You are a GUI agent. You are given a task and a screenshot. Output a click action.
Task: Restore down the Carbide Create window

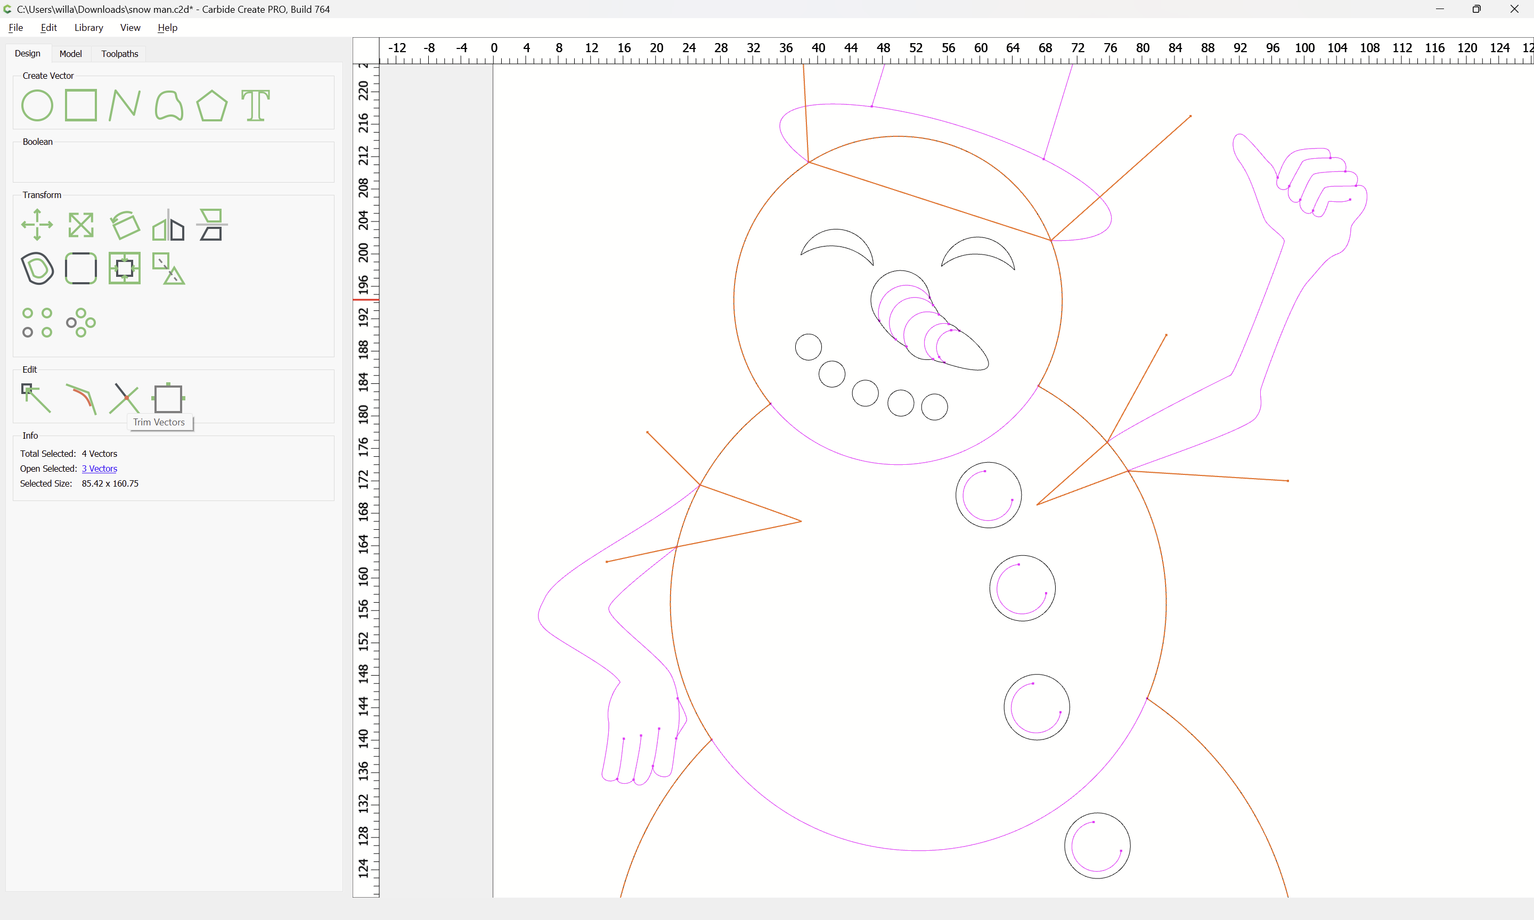[1476, 9]
